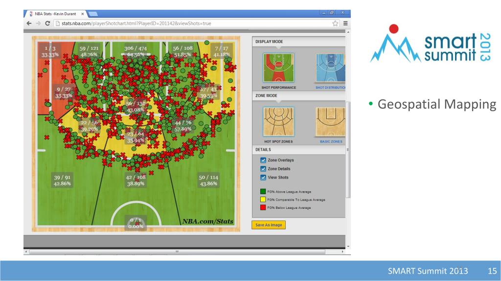
Task: Click the 7 / 17 corner zone label
Action: tap(222, 51)
